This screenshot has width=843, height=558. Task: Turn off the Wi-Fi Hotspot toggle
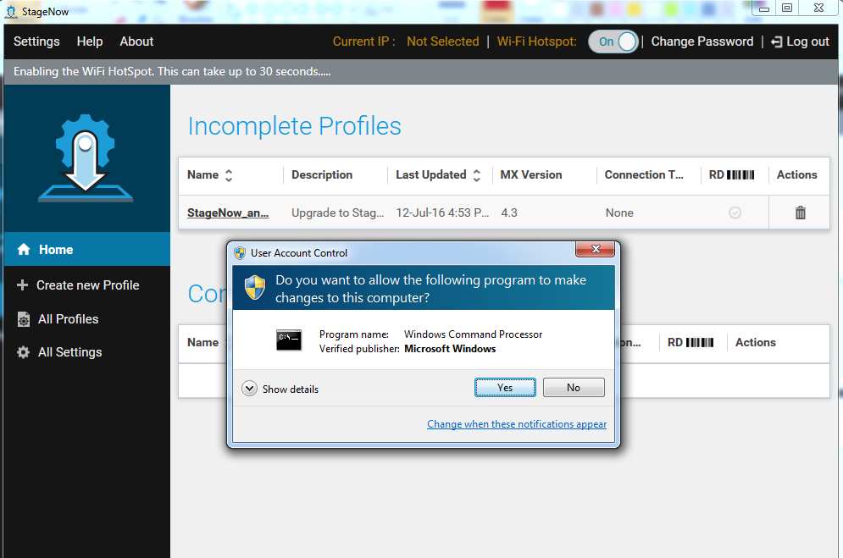click(613, 41)
